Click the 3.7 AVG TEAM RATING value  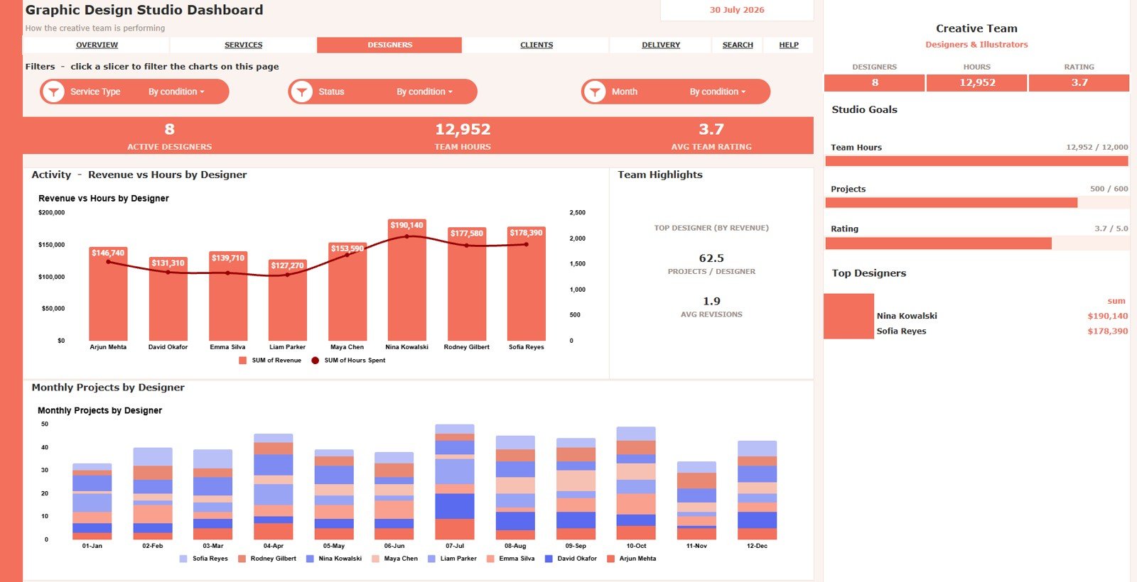711,129
